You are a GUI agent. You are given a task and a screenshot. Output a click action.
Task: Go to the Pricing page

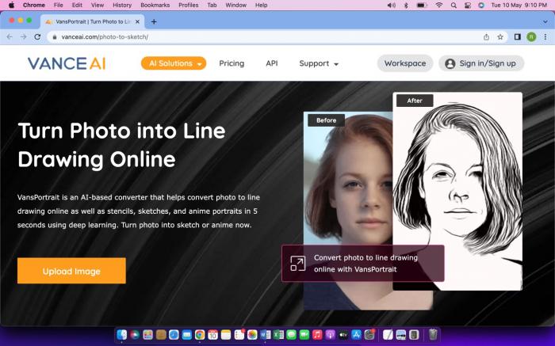232,63
